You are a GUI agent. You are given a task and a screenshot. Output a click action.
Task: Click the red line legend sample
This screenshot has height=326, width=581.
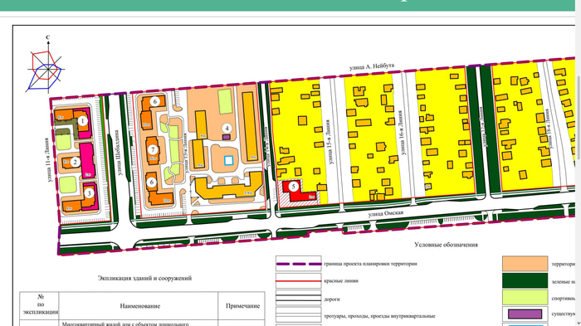pos(299,281)
